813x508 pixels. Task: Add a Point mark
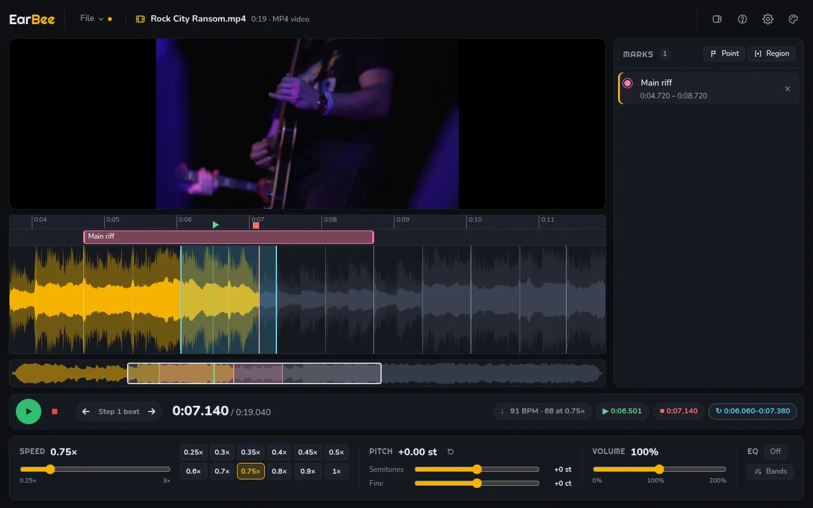click(x=724, y=54)
